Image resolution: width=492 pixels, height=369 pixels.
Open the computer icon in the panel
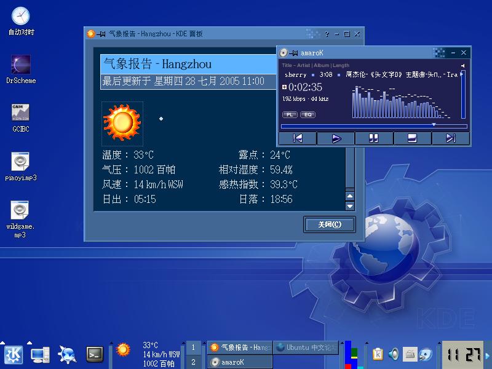point(40,355)
